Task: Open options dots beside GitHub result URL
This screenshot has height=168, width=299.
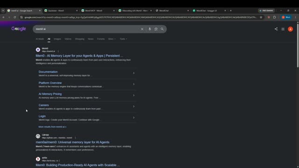Action: [x=75, y=138]
